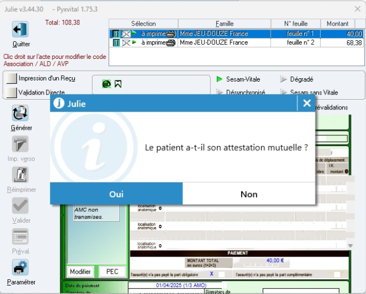Toggle the Impression d'un Reçu checkbox

click(x=11, y=79)
